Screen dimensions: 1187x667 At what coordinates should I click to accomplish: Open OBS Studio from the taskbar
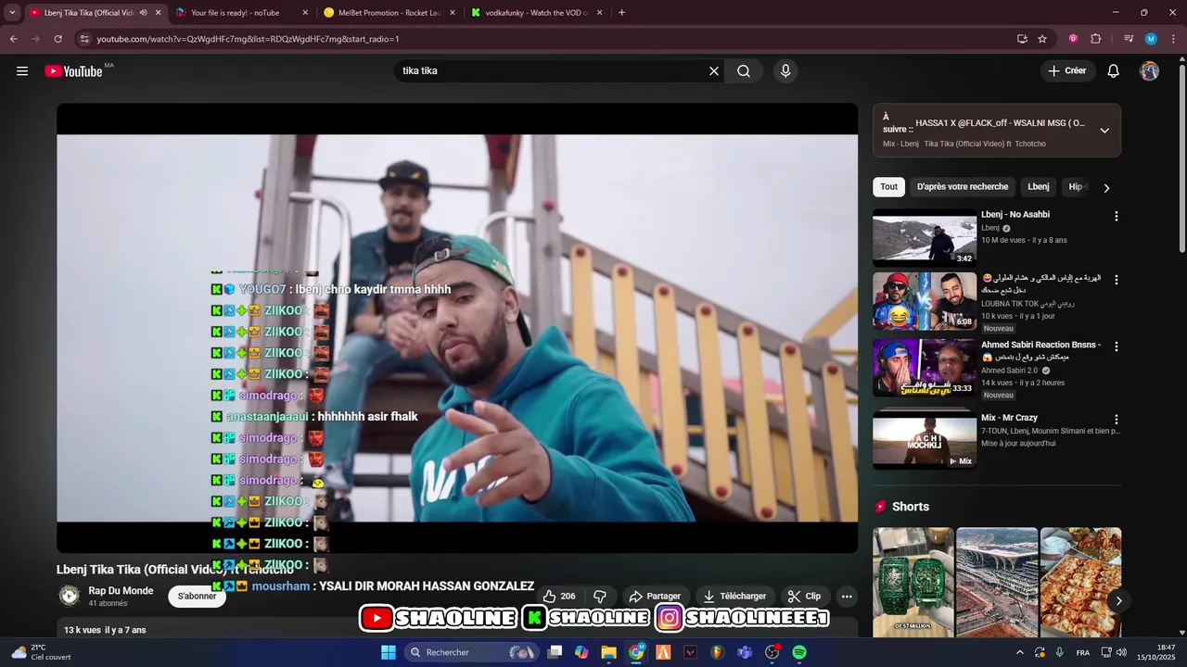[x=772, y=652]
